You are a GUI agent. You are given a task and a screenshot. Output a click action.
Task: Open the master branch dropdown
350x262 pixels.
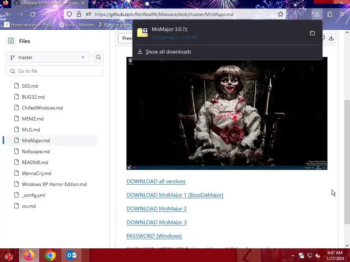pyautogui.click(x=48, y=57)
